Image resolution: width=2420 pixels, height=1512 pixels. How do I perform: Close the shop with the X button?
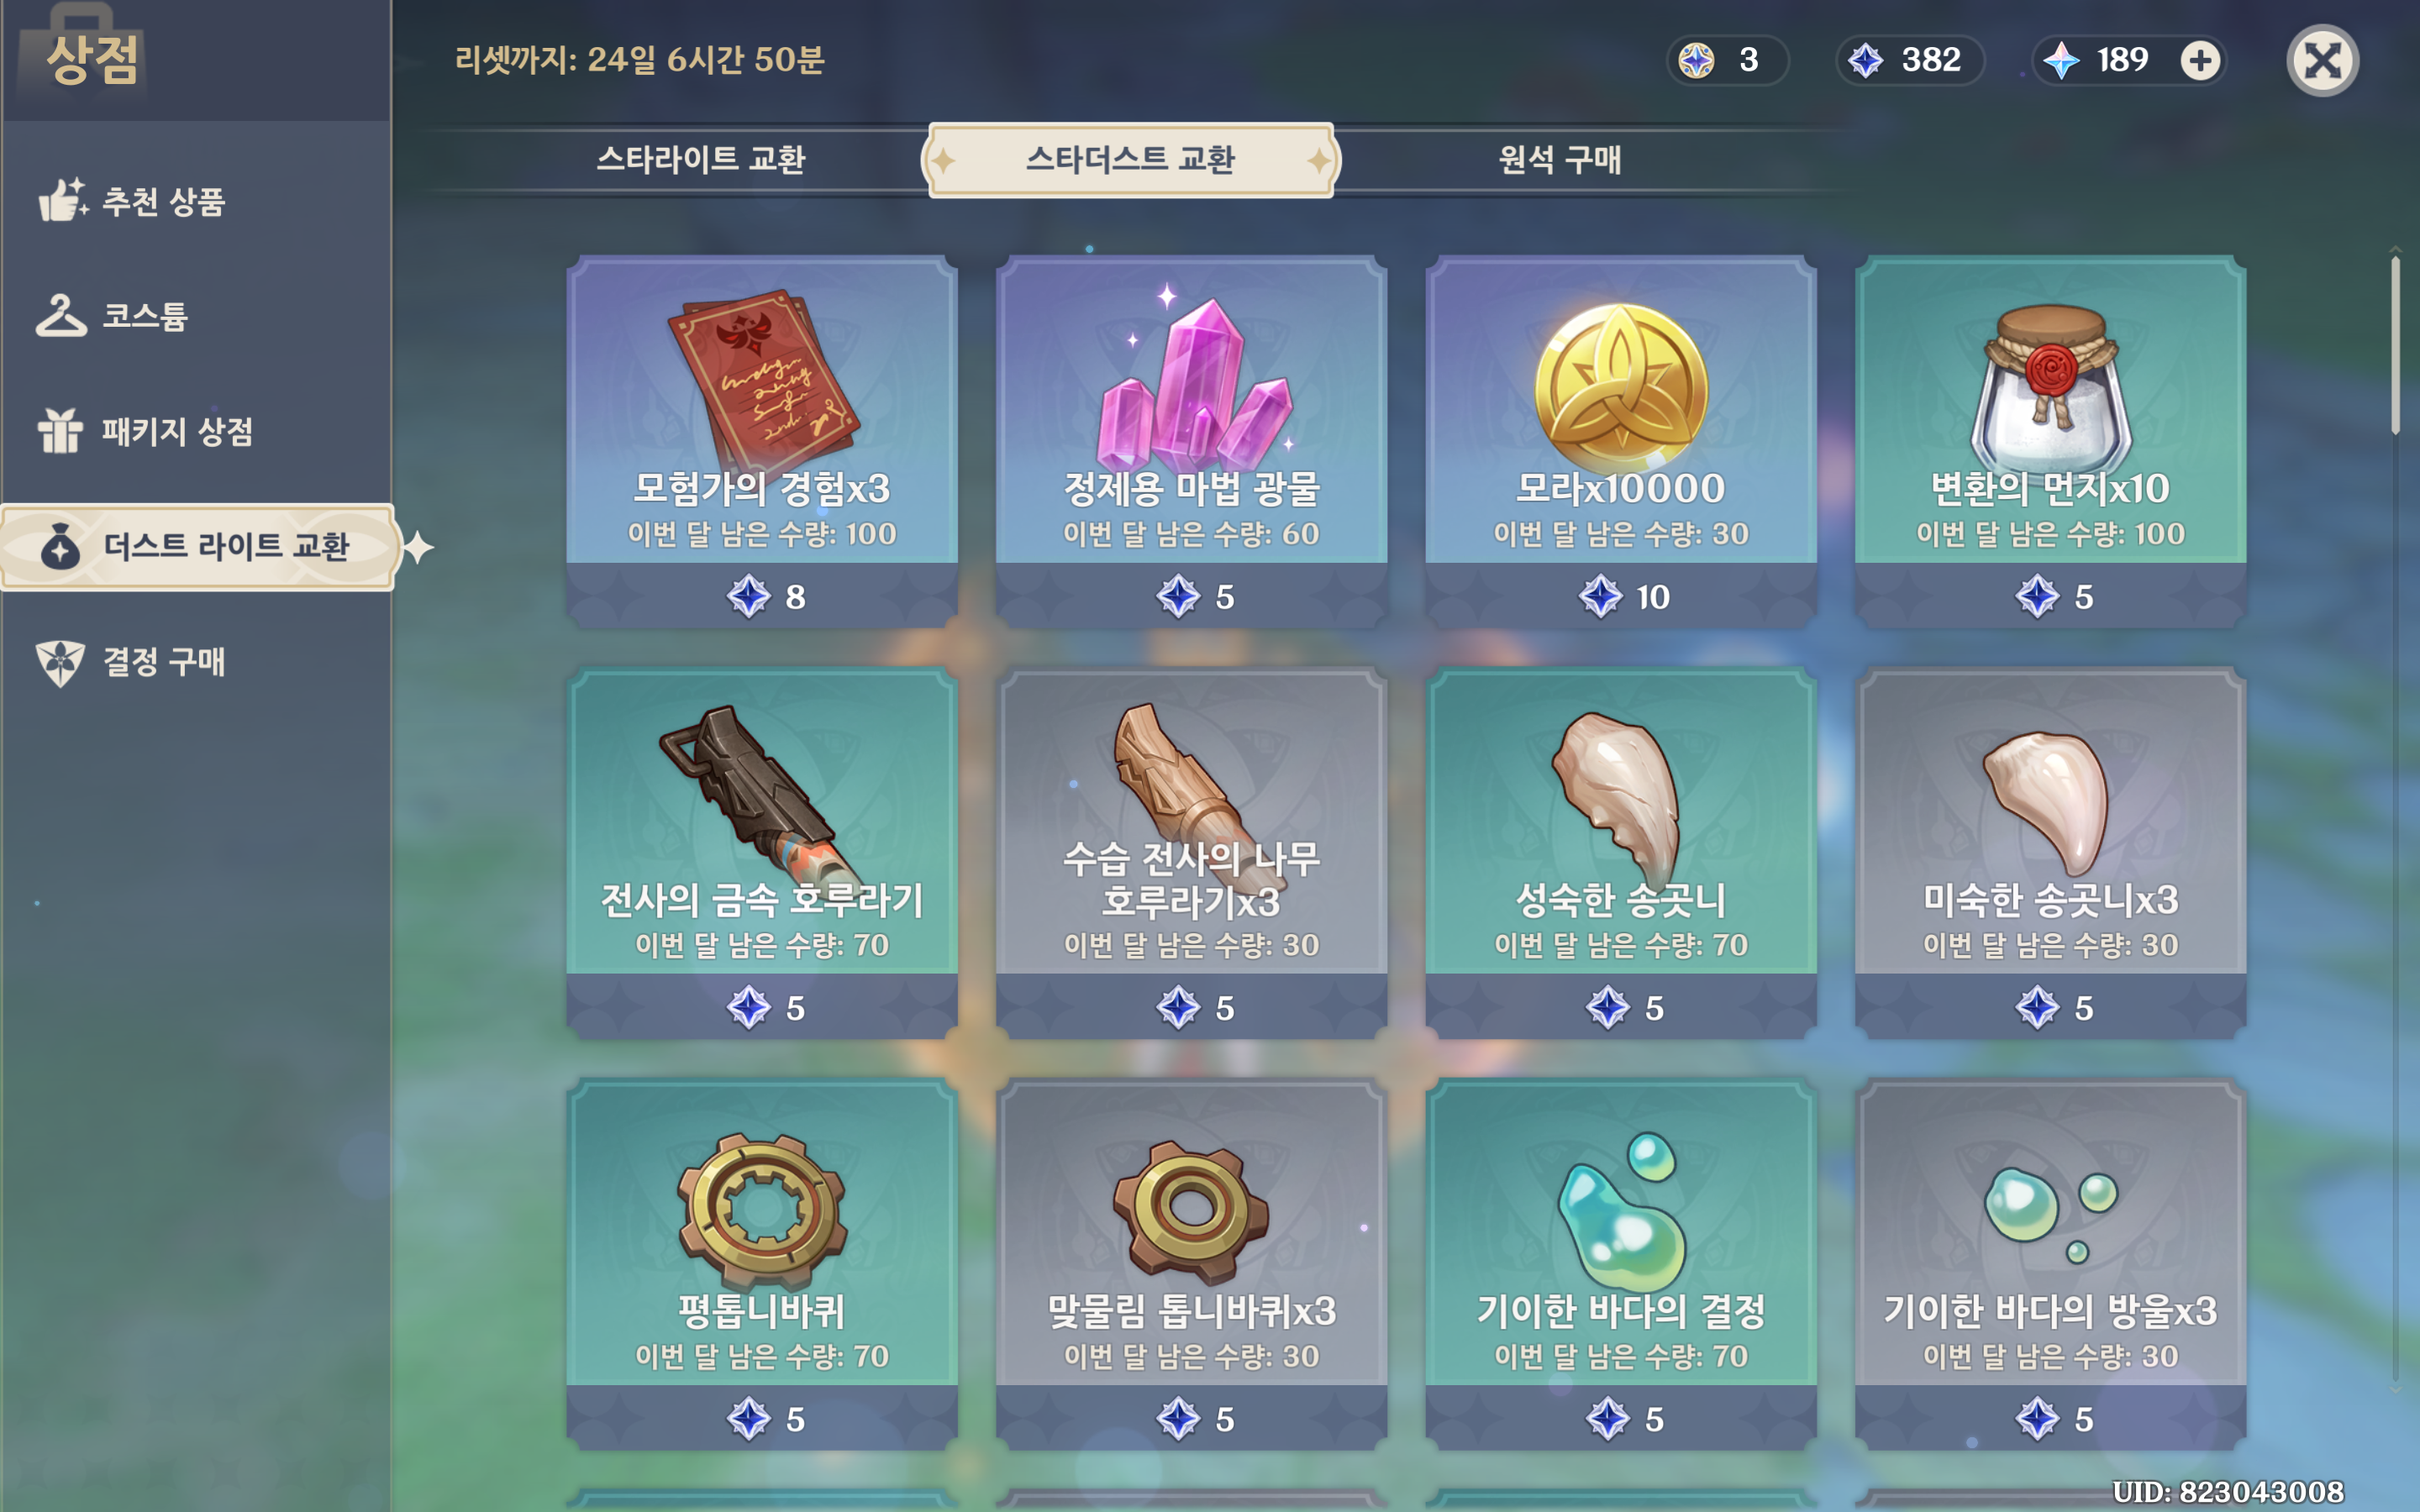point(2322,60)
